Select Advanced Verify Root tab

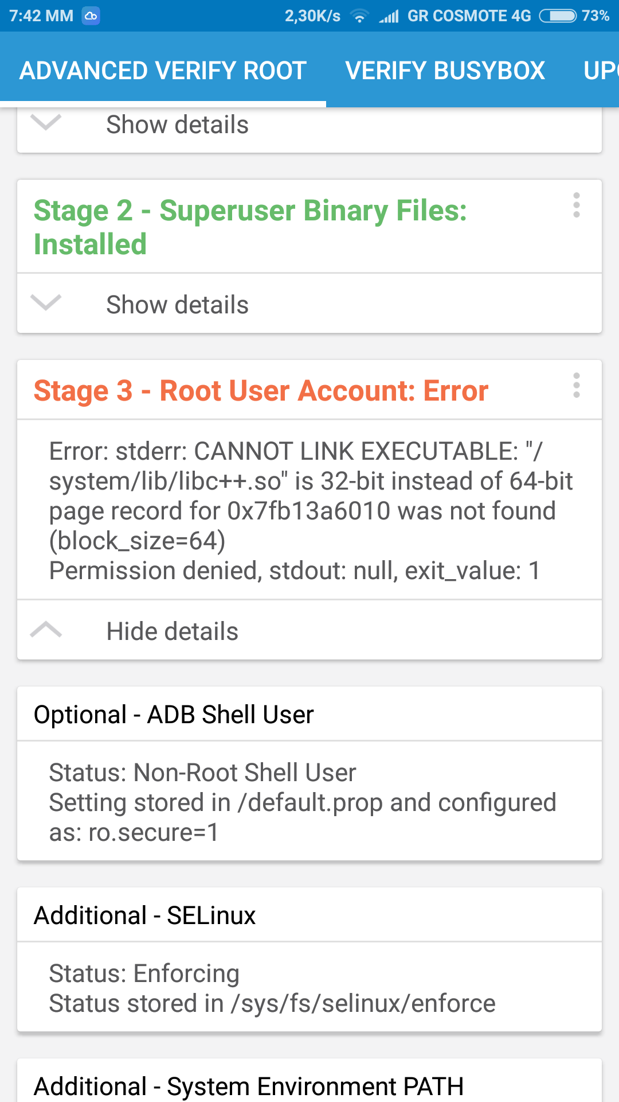pyautogui.click(x=163, y=71)
